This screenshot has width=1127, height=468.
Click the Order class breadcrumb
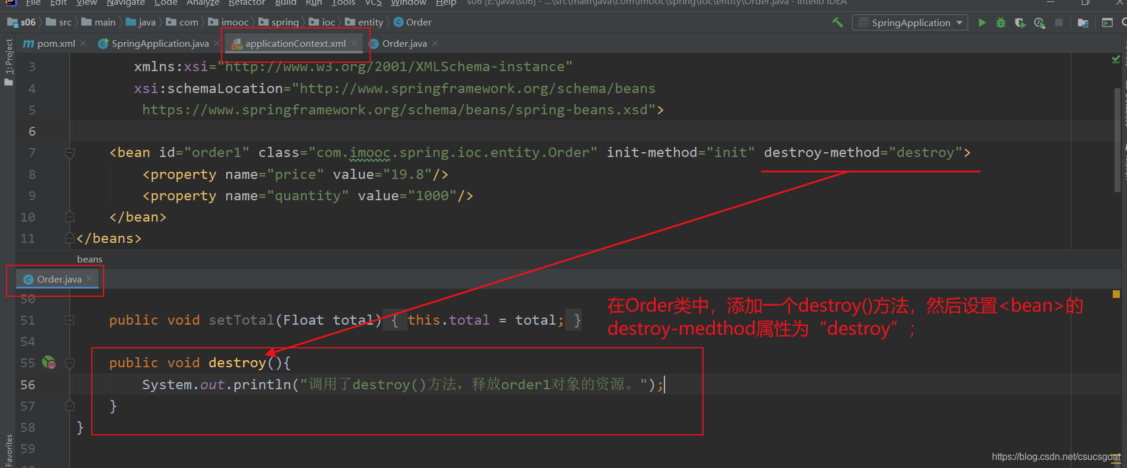point(413,23)
